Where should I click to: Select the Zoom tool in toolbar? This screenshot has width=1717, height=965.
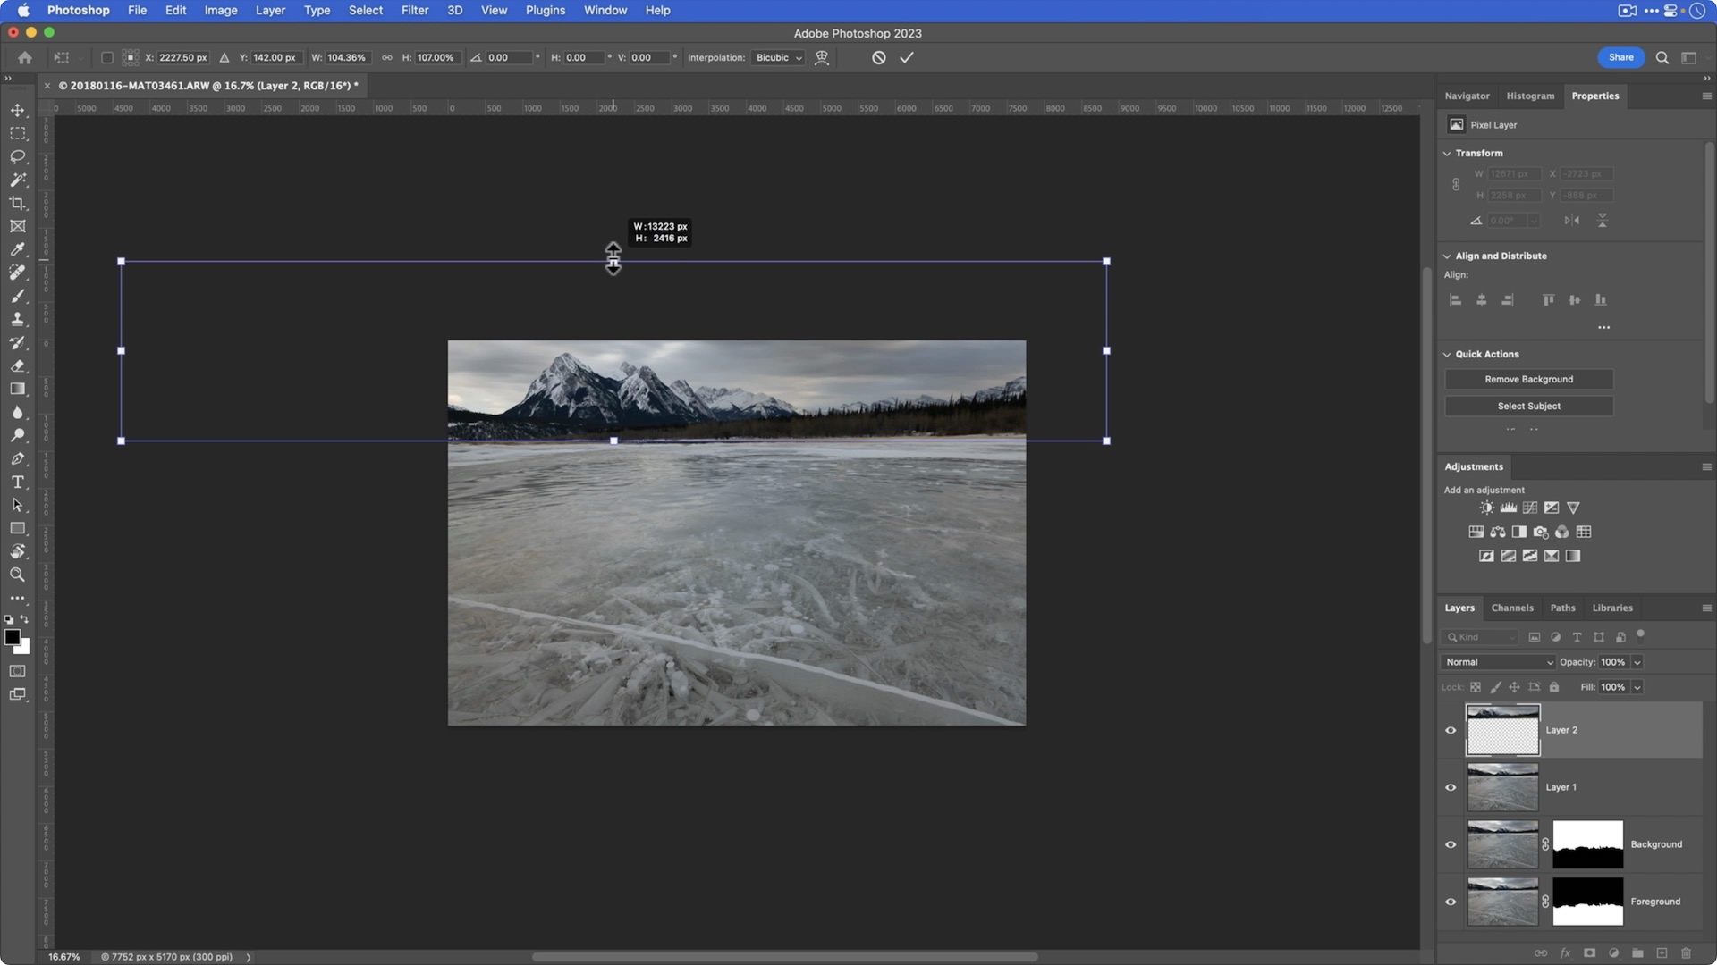(x=17, y=575)
